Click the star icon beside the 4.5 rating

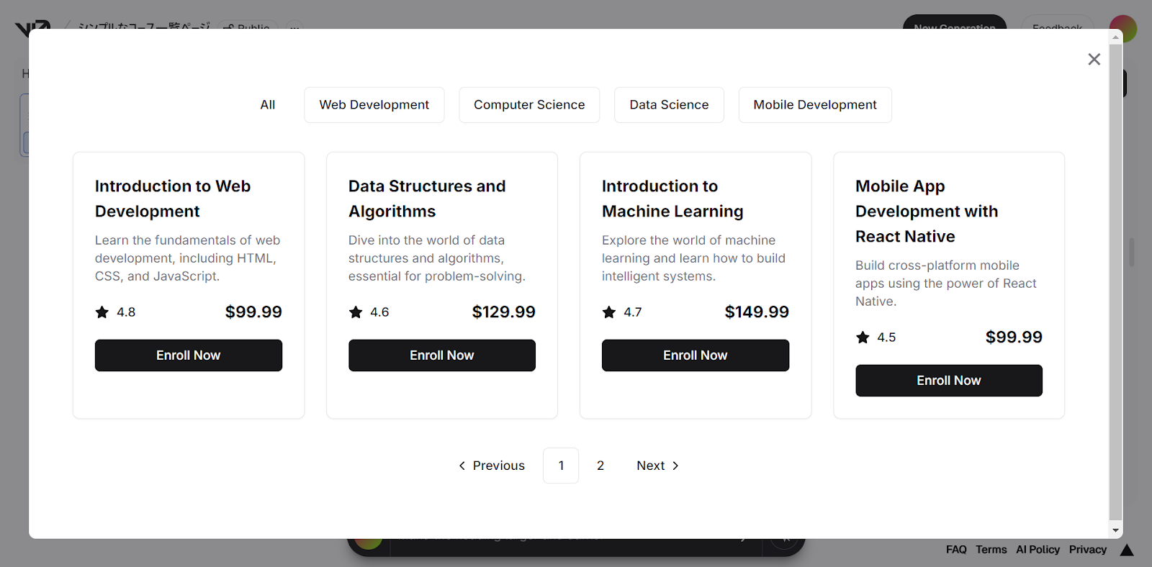pyautogui.click(x=863, y=337)
